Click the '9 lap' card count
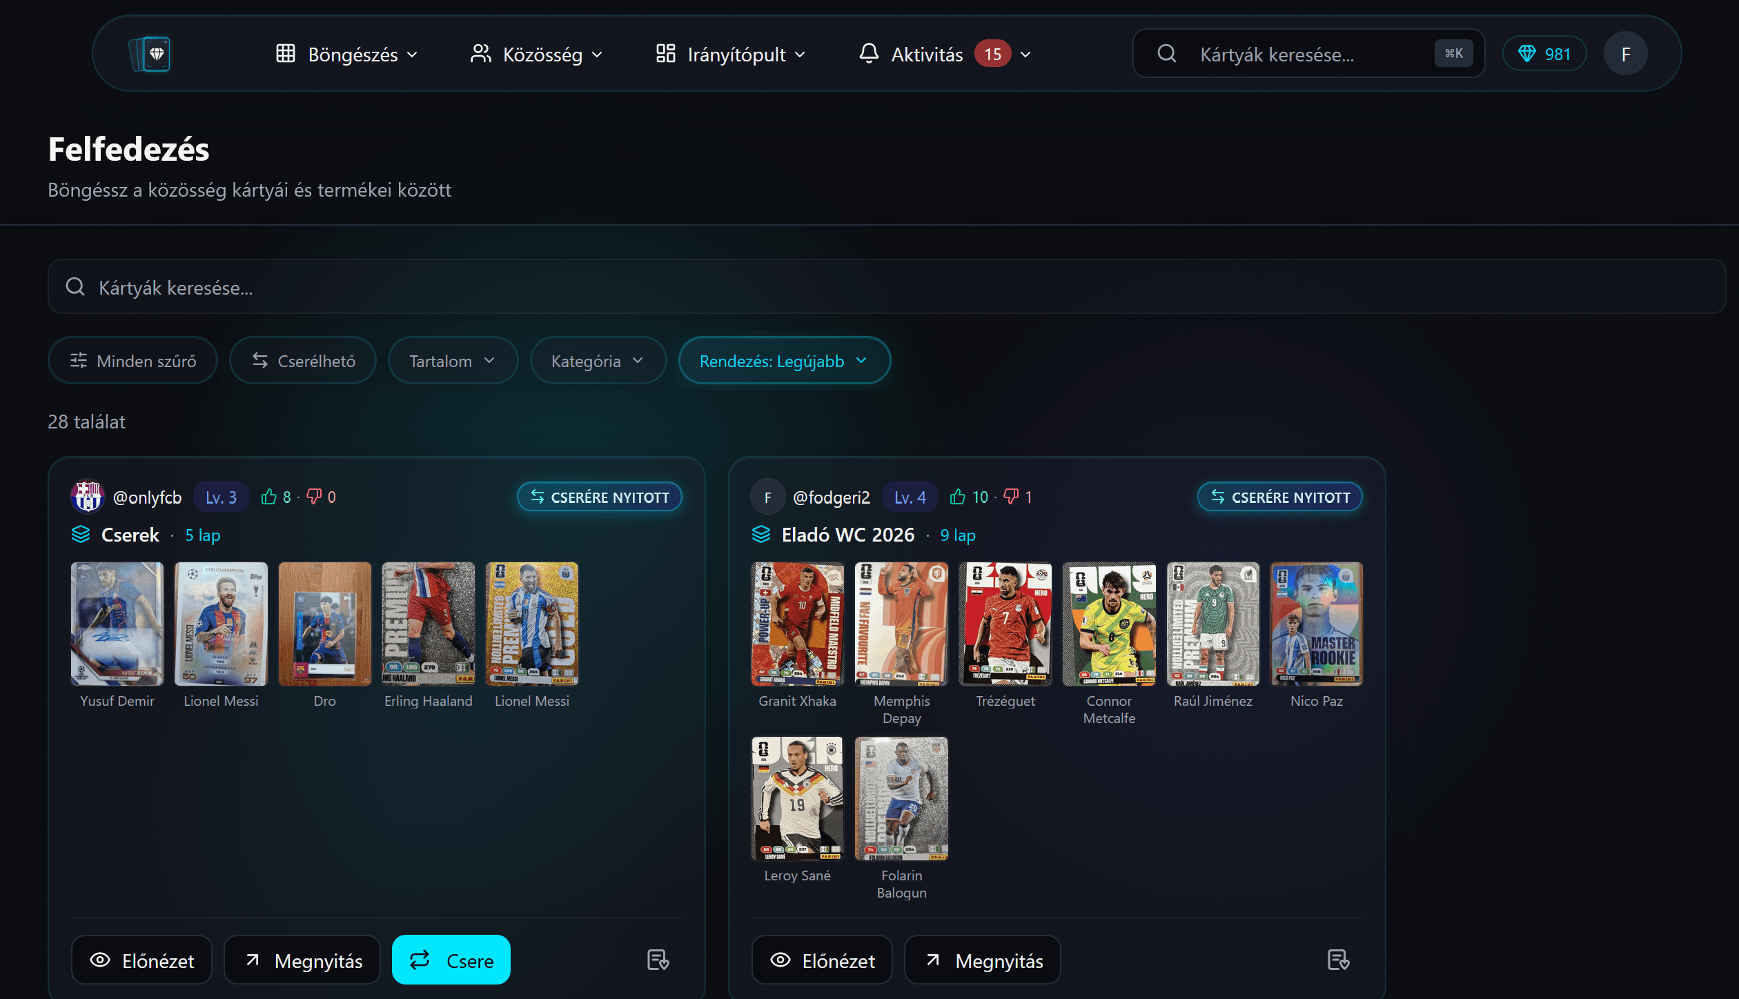Image resolution: width=1739 pixels, height=999 pixels. [958, 535]
